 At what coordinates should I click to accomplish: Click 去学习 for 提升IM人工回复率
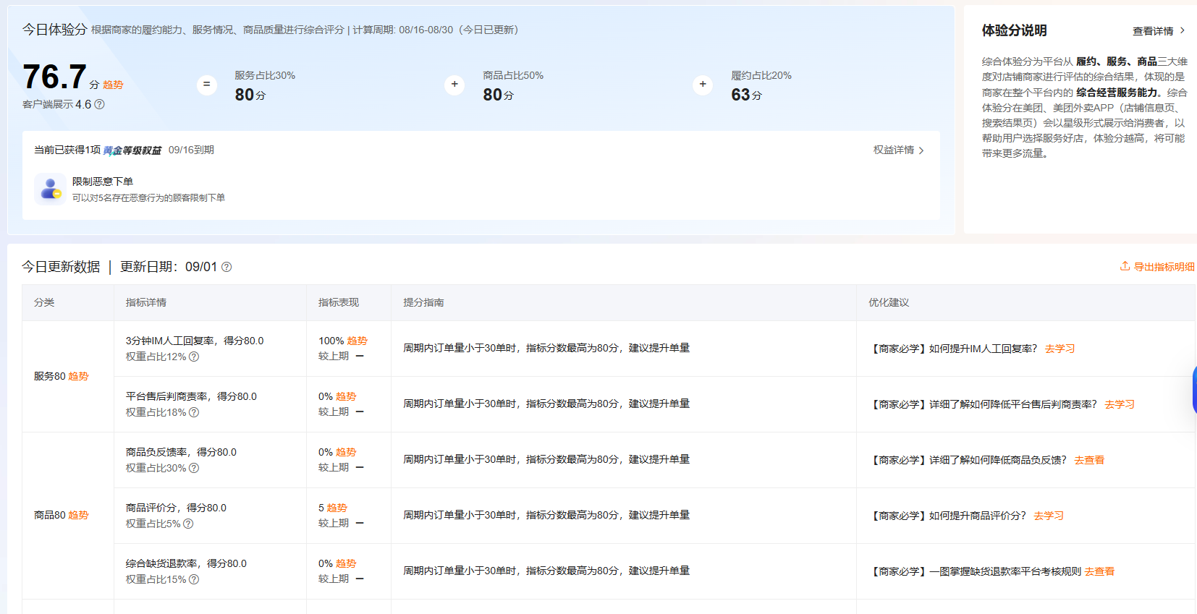tap(1059, 349)
